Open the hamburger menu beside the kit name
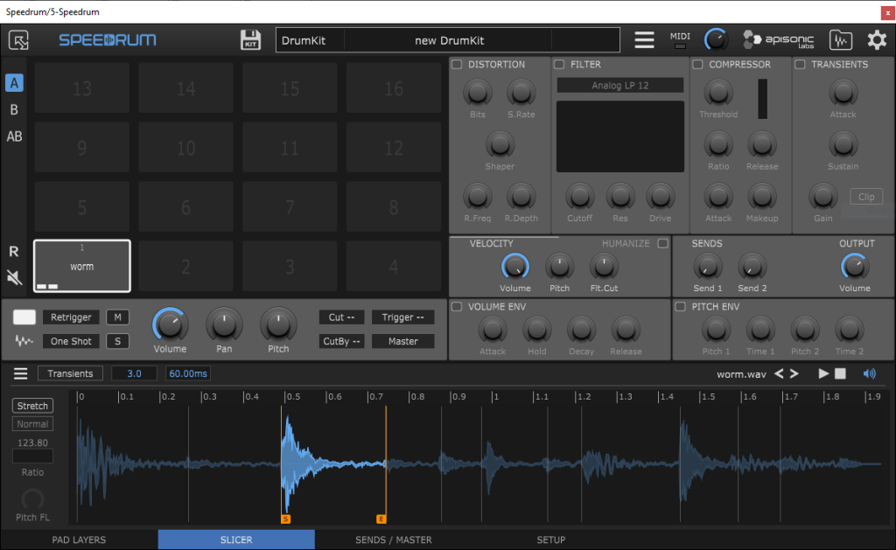 pyautogui.click(x=645, y=40)
